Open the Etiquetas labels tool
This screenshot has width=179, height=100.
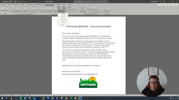pyautogui.click(x=7, y=9)
